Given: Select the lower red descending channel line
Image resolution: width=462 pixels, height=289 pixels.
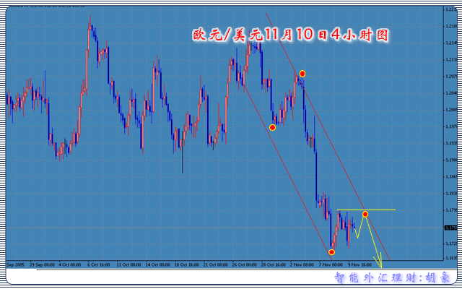Looking at the screenshot, I should tap(288, 172).
